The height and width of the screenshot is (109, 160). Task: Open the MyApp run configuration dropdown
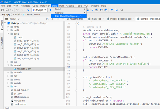coord(39,10)
